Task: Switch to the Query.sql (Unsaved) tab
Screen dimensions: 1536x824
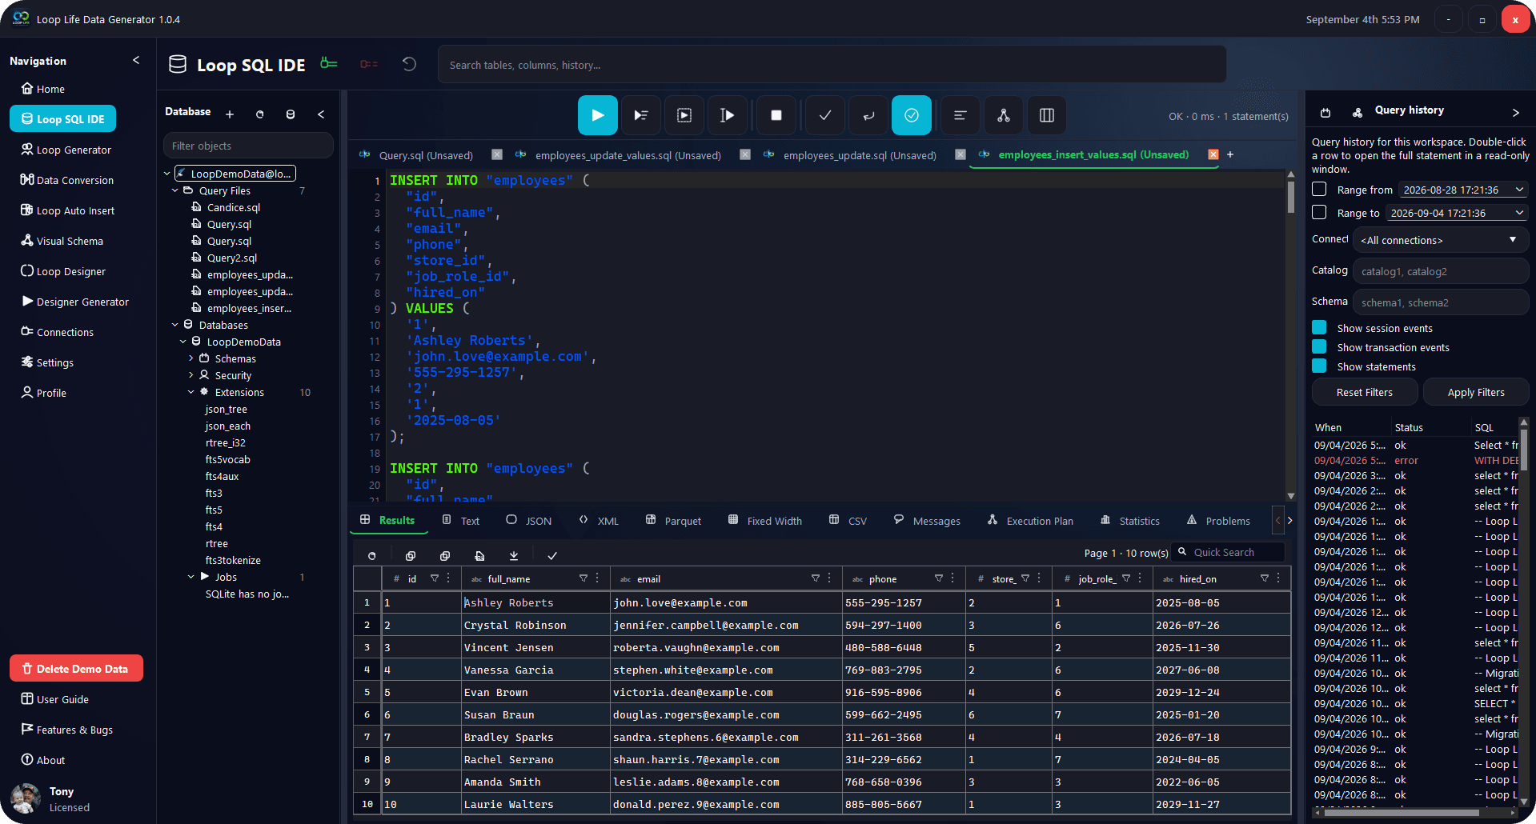Action: click(426, 155)
